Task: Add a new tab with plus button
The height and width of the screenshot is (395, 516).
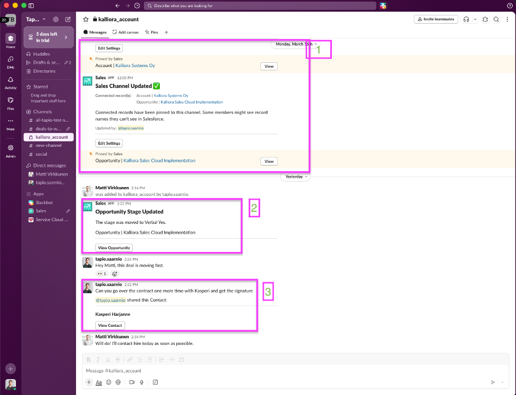Action: point(166,32)
